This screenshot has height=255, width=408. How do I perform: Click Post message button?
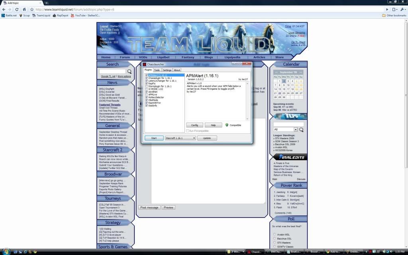point(149,207)
